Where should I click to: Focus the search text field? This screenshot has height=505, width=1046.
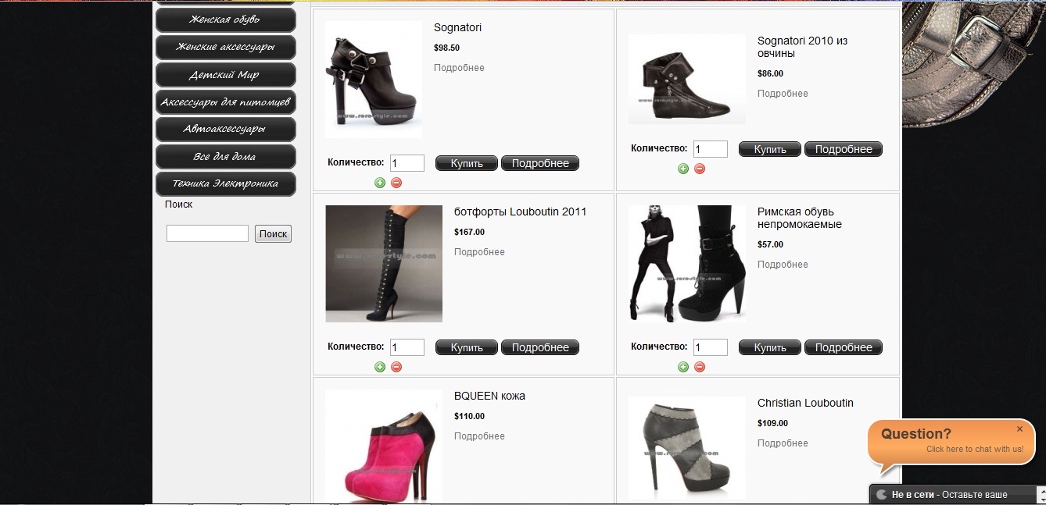point(207,233)
